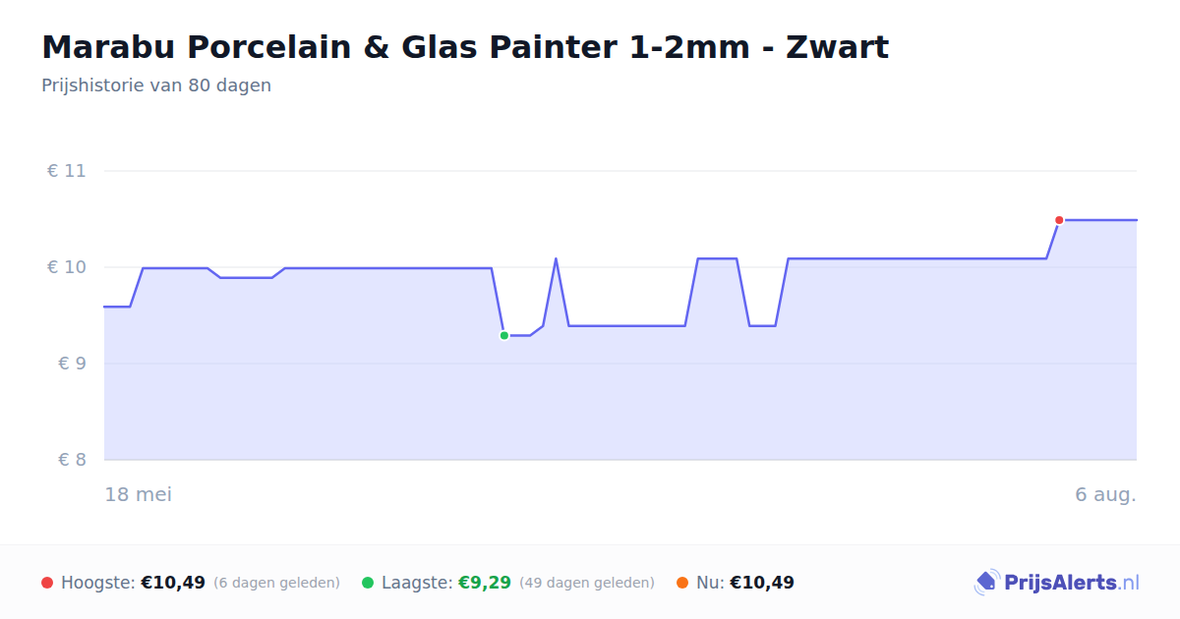Click the 6 aug. end date label
This screenshot has height=619, width=1180.
tap(1105, 494)
